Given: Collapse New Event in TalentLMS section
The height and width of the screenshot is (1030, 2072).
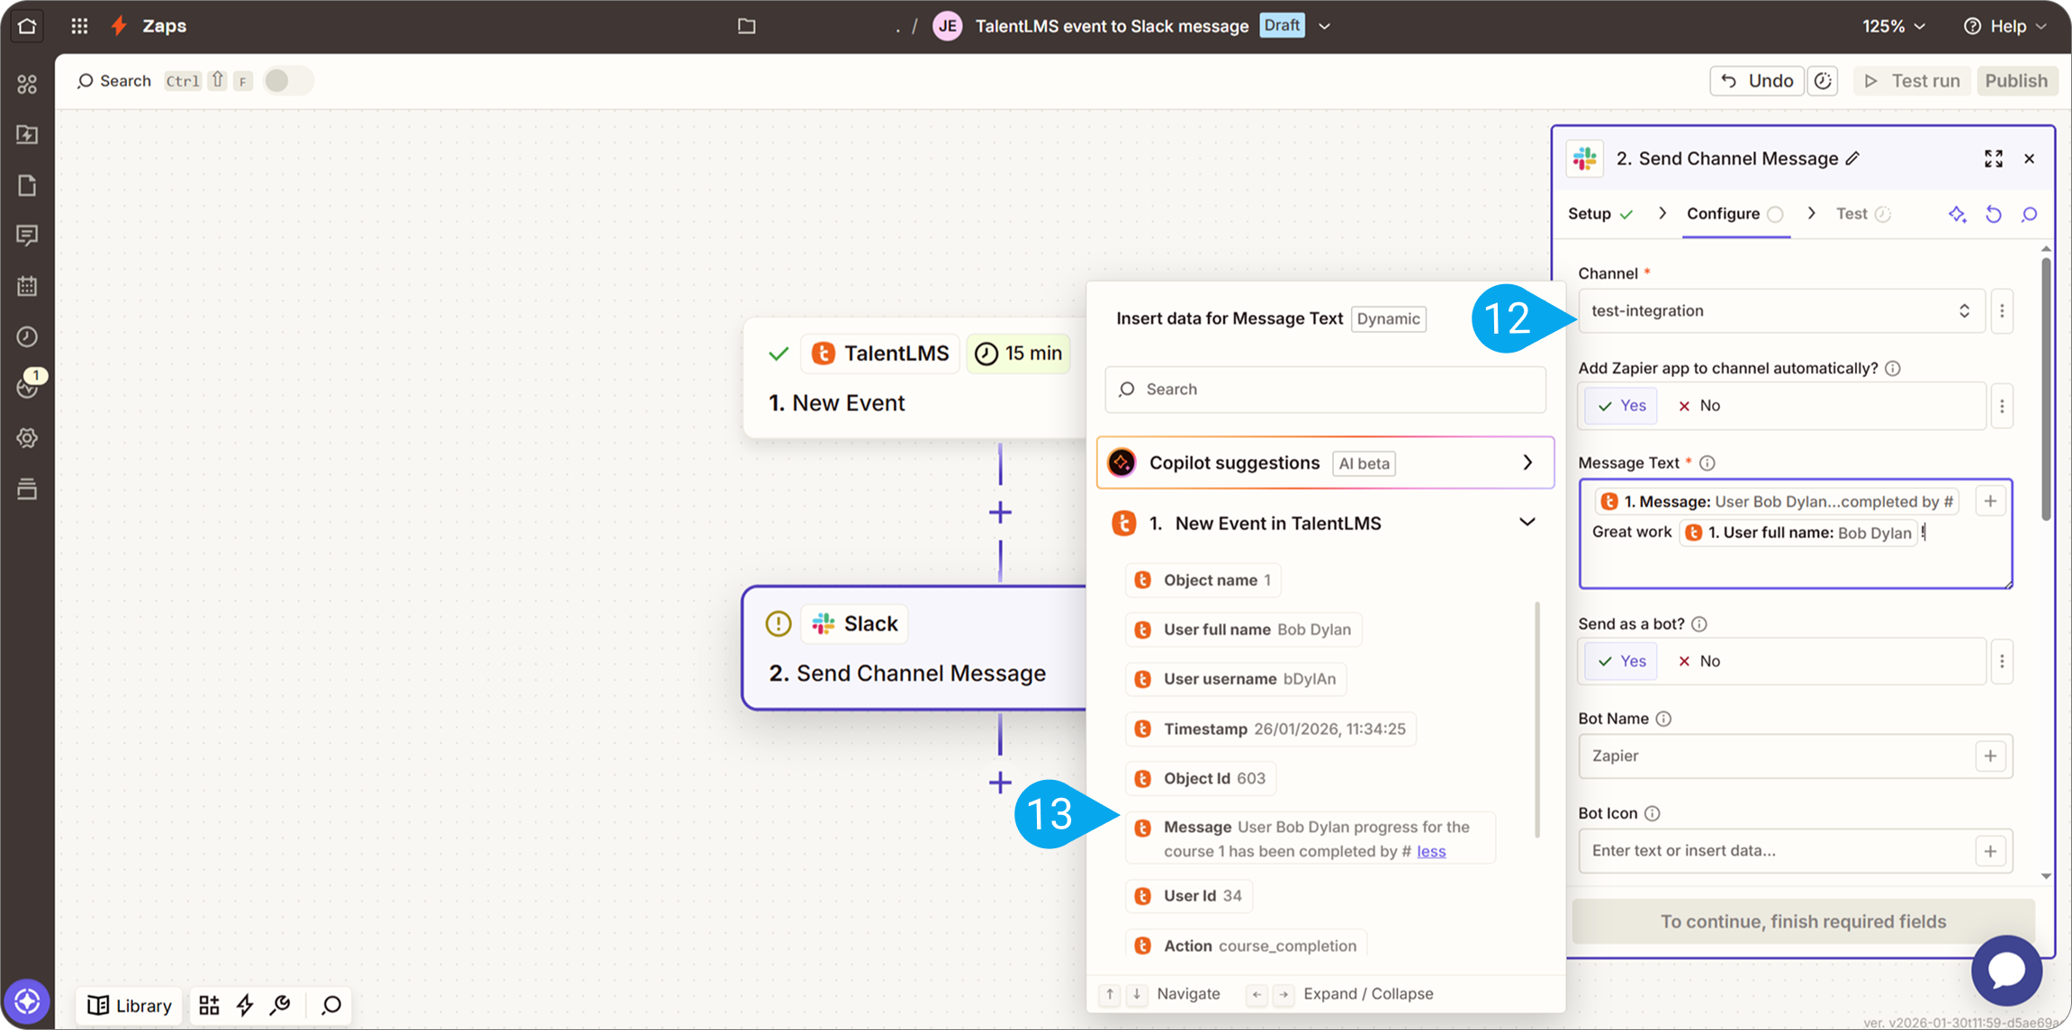Looking at the screenshot, I should tap(1527, 523).
